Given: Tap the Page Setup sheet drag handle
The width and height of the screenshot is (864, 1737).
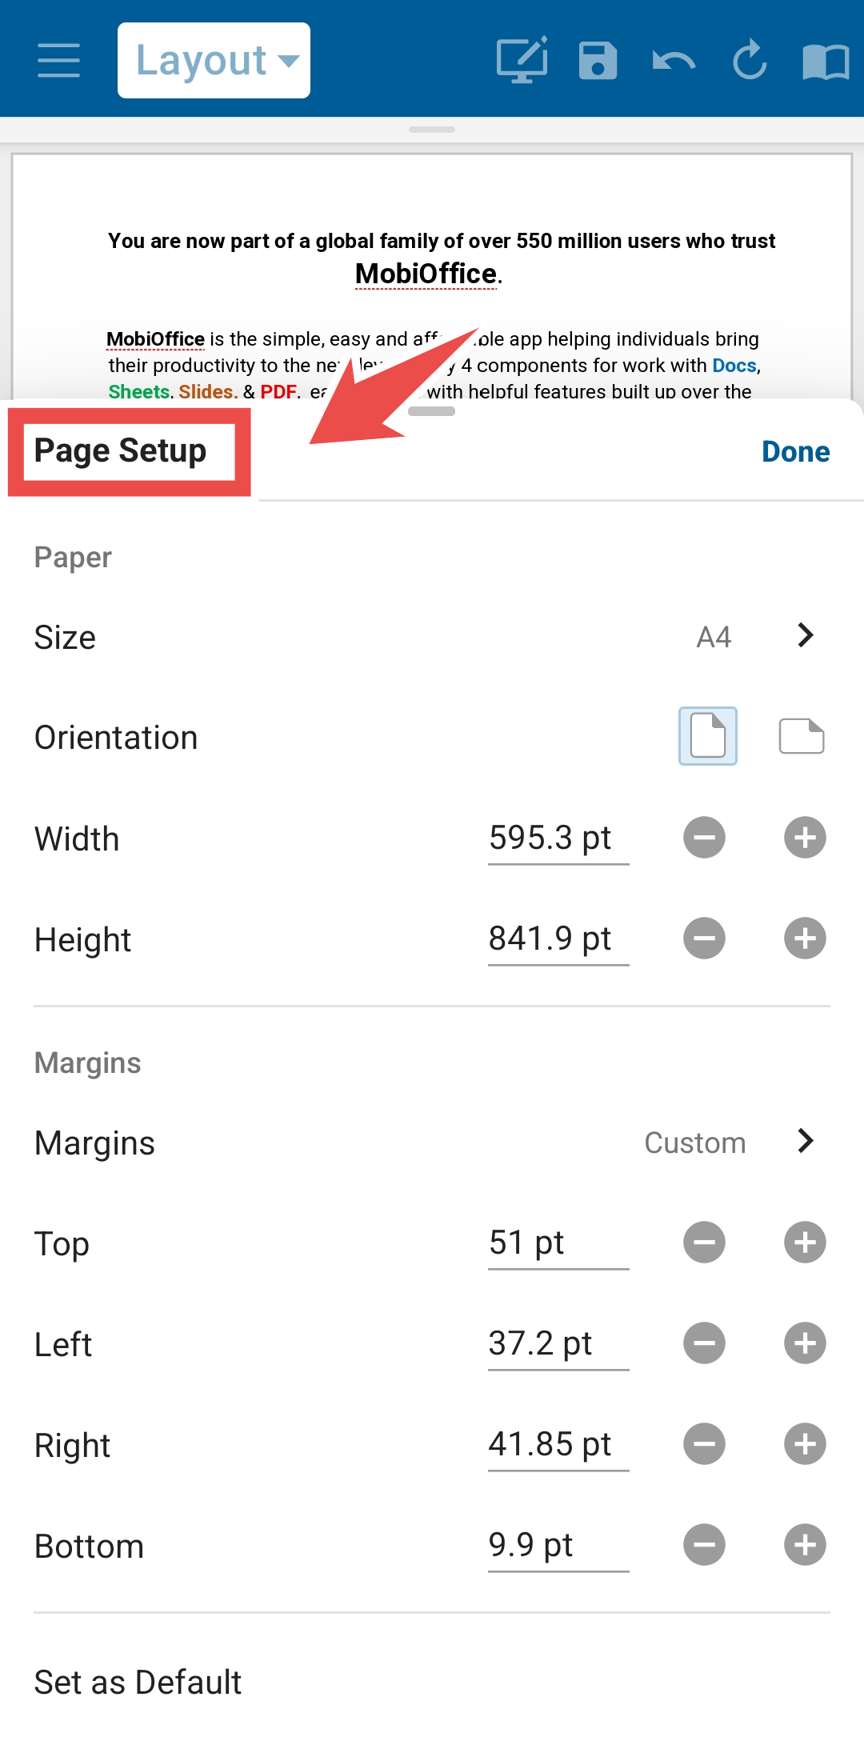Looking at the screenshot, I should click(x=432, y=411).
